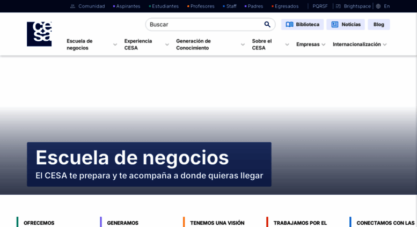Open the Empresas menu
Image resolution: width=417 pixels, height=227 pixels.
point(308,45)
